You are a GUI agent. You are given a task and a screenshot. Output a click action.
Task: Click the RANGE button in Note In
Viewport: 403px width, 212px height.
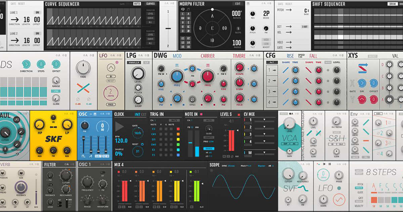pos(209,148)
